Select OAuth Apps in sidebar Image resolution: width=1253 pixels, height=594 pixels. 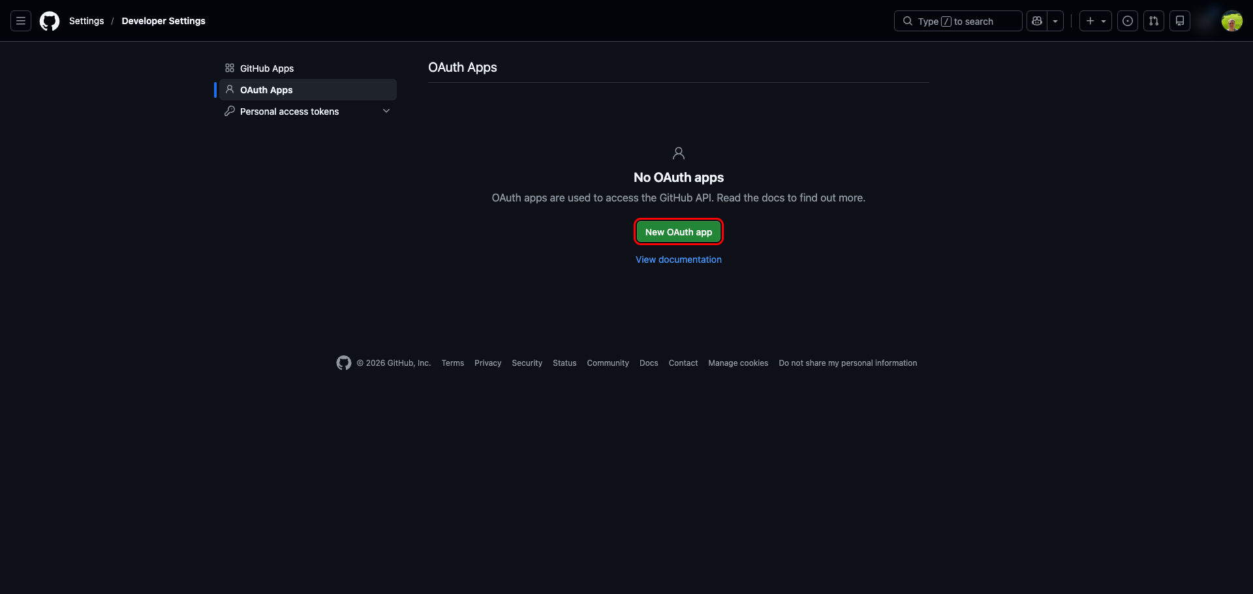308,90
